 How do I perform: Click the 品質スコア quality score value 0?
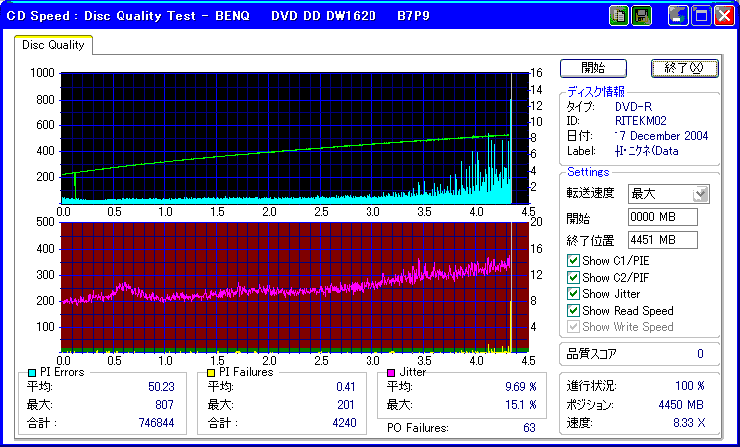pos(700,354)
